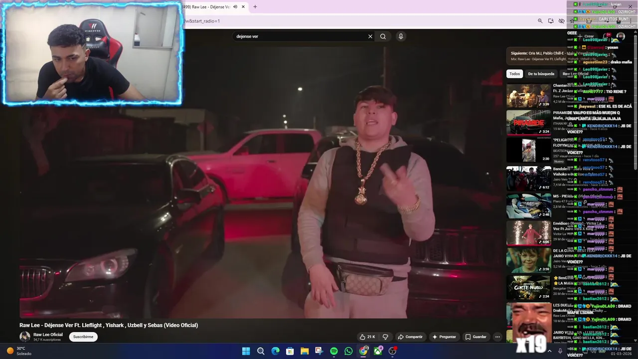Start voice search with the microphone icon
Viewport: 638px width, 359px height.
(x=401, y=36)
